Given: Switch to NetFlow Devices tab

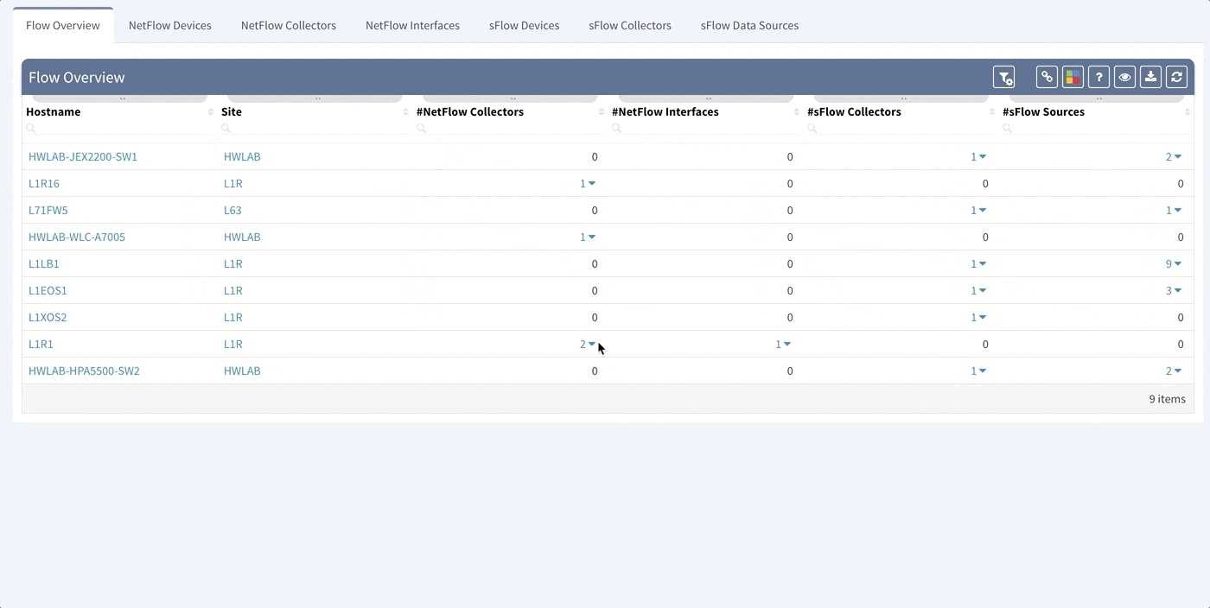Looking at the screenshot, I should pyautogui.click(x=170, y=25).
